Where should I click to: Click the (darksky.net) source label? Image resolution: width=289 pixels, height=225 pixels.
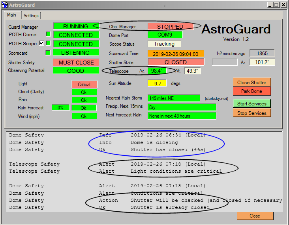coord(217,99)
